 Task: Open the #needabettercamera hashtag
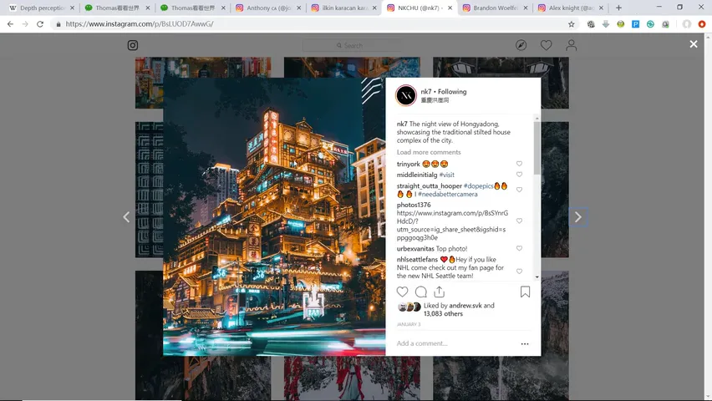(x=447, y=194)
